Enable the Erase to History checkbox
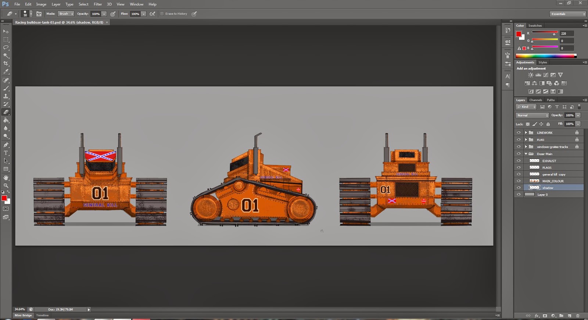Screen dimensions: 588x320 tap(162, 14)
